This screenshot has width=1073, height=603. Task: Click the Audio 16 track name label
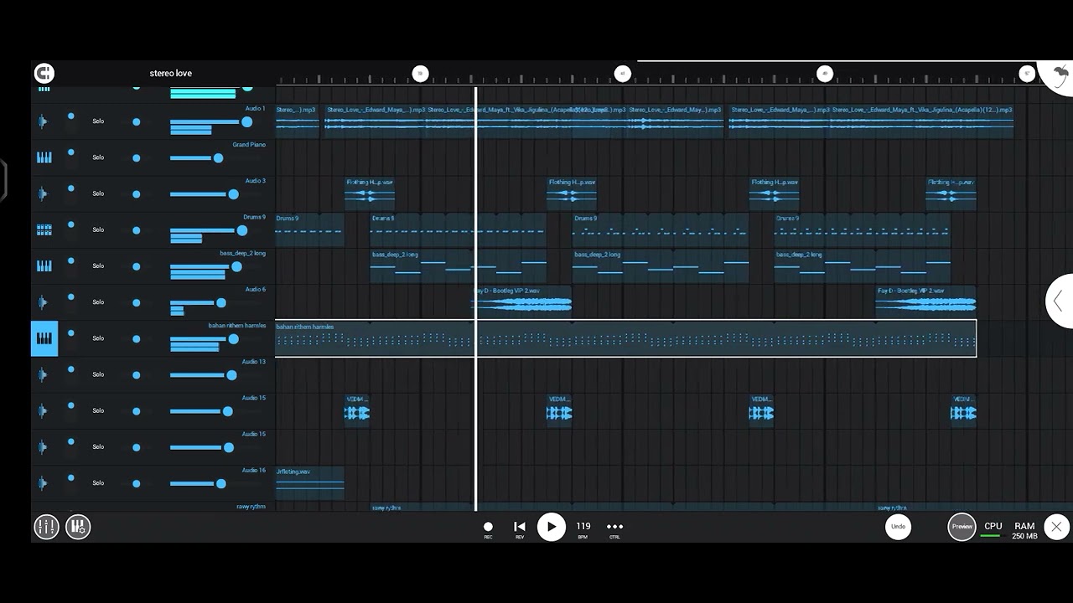click(x=254, y=471)
